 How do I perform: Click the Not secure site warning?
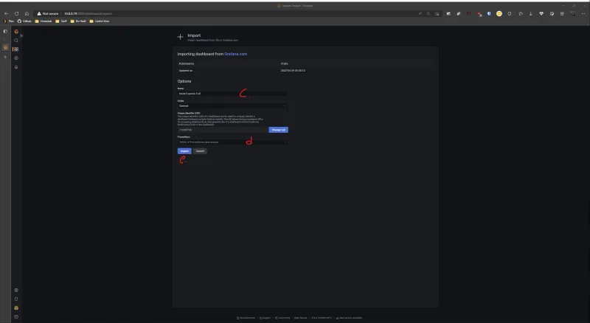48,13
